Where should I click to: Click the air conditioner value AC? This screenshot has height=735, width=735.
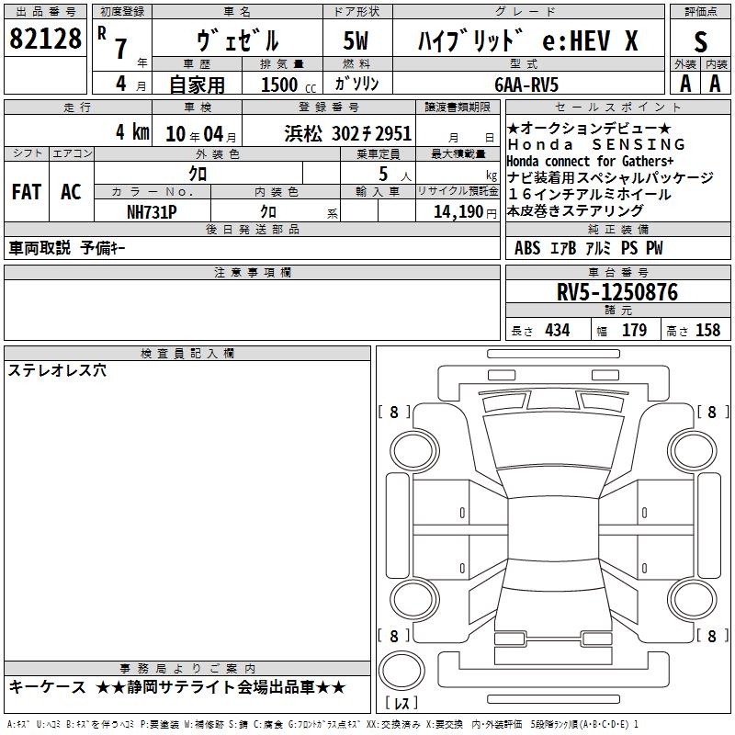pos(71,192)
